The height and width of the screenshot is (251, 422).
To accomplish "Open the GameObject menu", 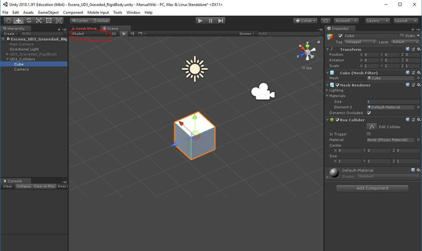I will click(x=48, y=12).
